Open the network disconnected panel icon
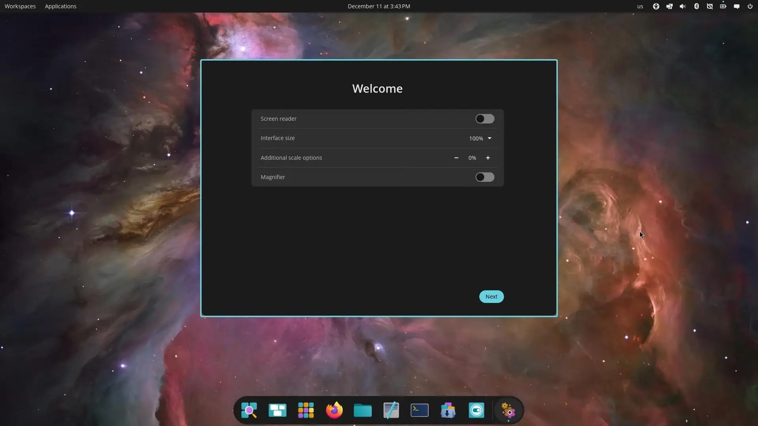758x426 pixels. (x=710, y=6)
